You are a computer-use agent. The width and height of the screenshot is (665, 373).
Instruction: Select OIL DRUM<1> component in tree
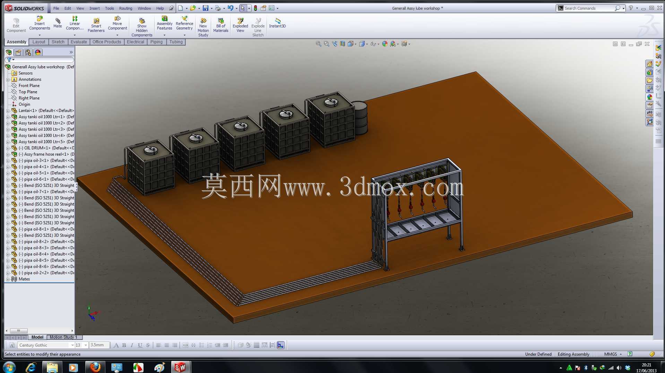click(46, 148)
